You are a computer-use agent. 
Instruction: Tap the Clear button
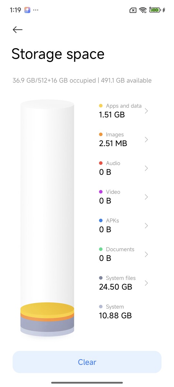(x=87, y=362)
